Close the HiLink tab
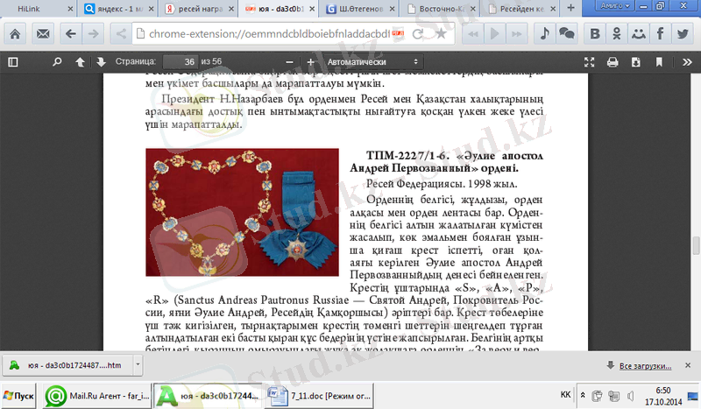Image resolution: width=701 pixels, height=409 pixels. [70, 9]
